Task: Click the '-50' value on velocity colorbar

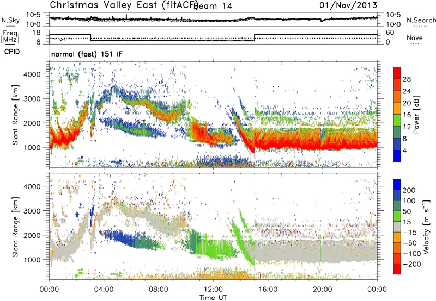Action: pos(410,243)
